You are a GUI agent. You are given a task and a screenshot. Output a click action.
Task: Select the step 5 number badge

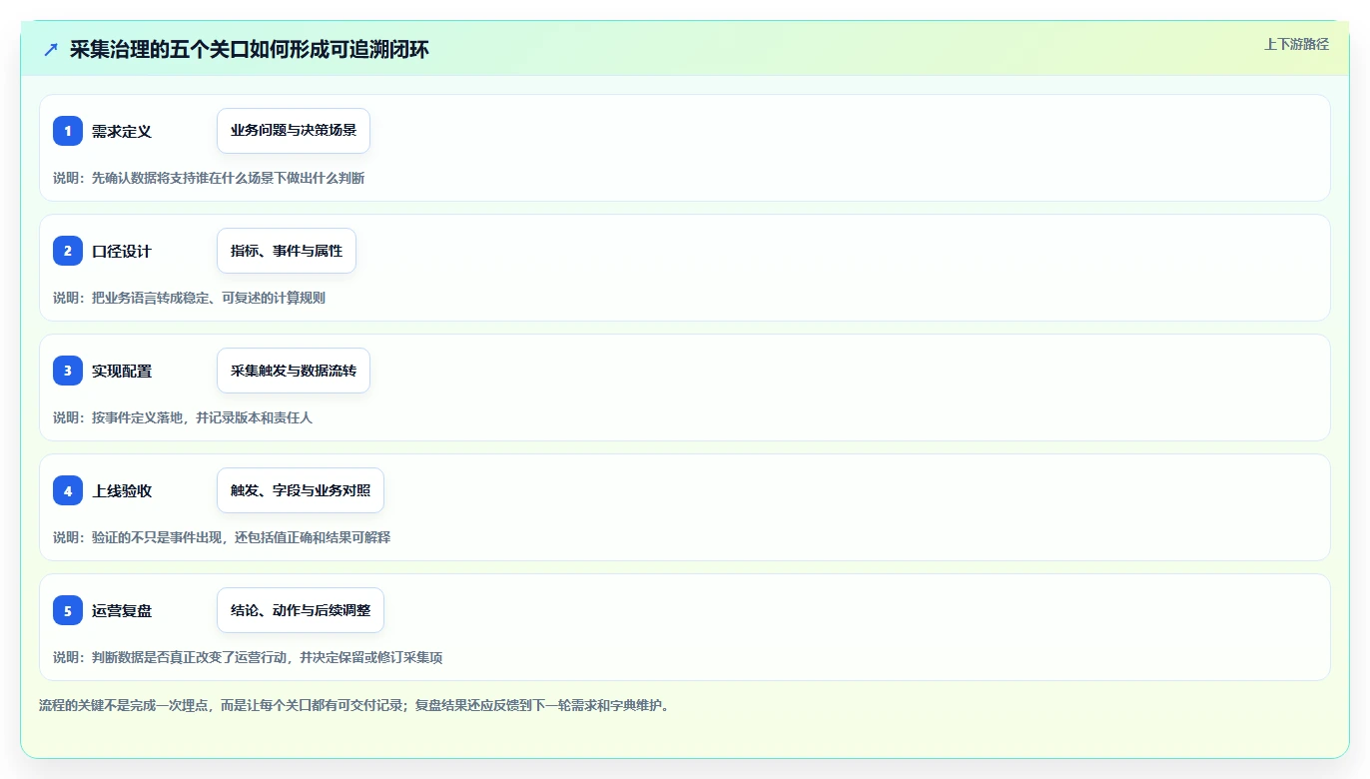pos(68,610)
